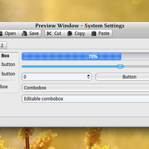
Task: Click the unfilled slider track right of handle
Action: [x=136, y=67]
